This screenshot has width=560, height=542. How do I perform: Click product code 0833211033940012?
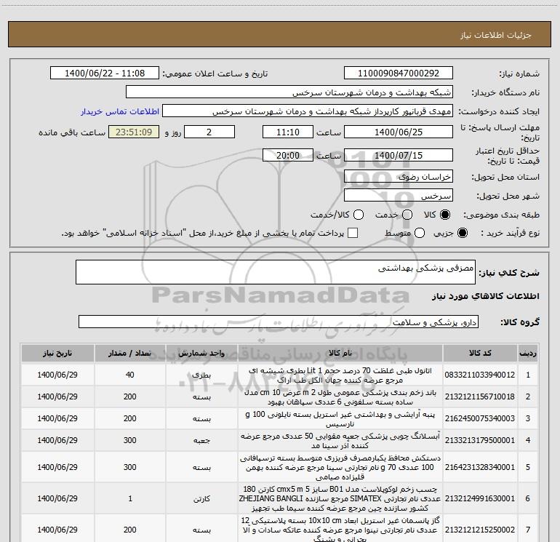480,375
